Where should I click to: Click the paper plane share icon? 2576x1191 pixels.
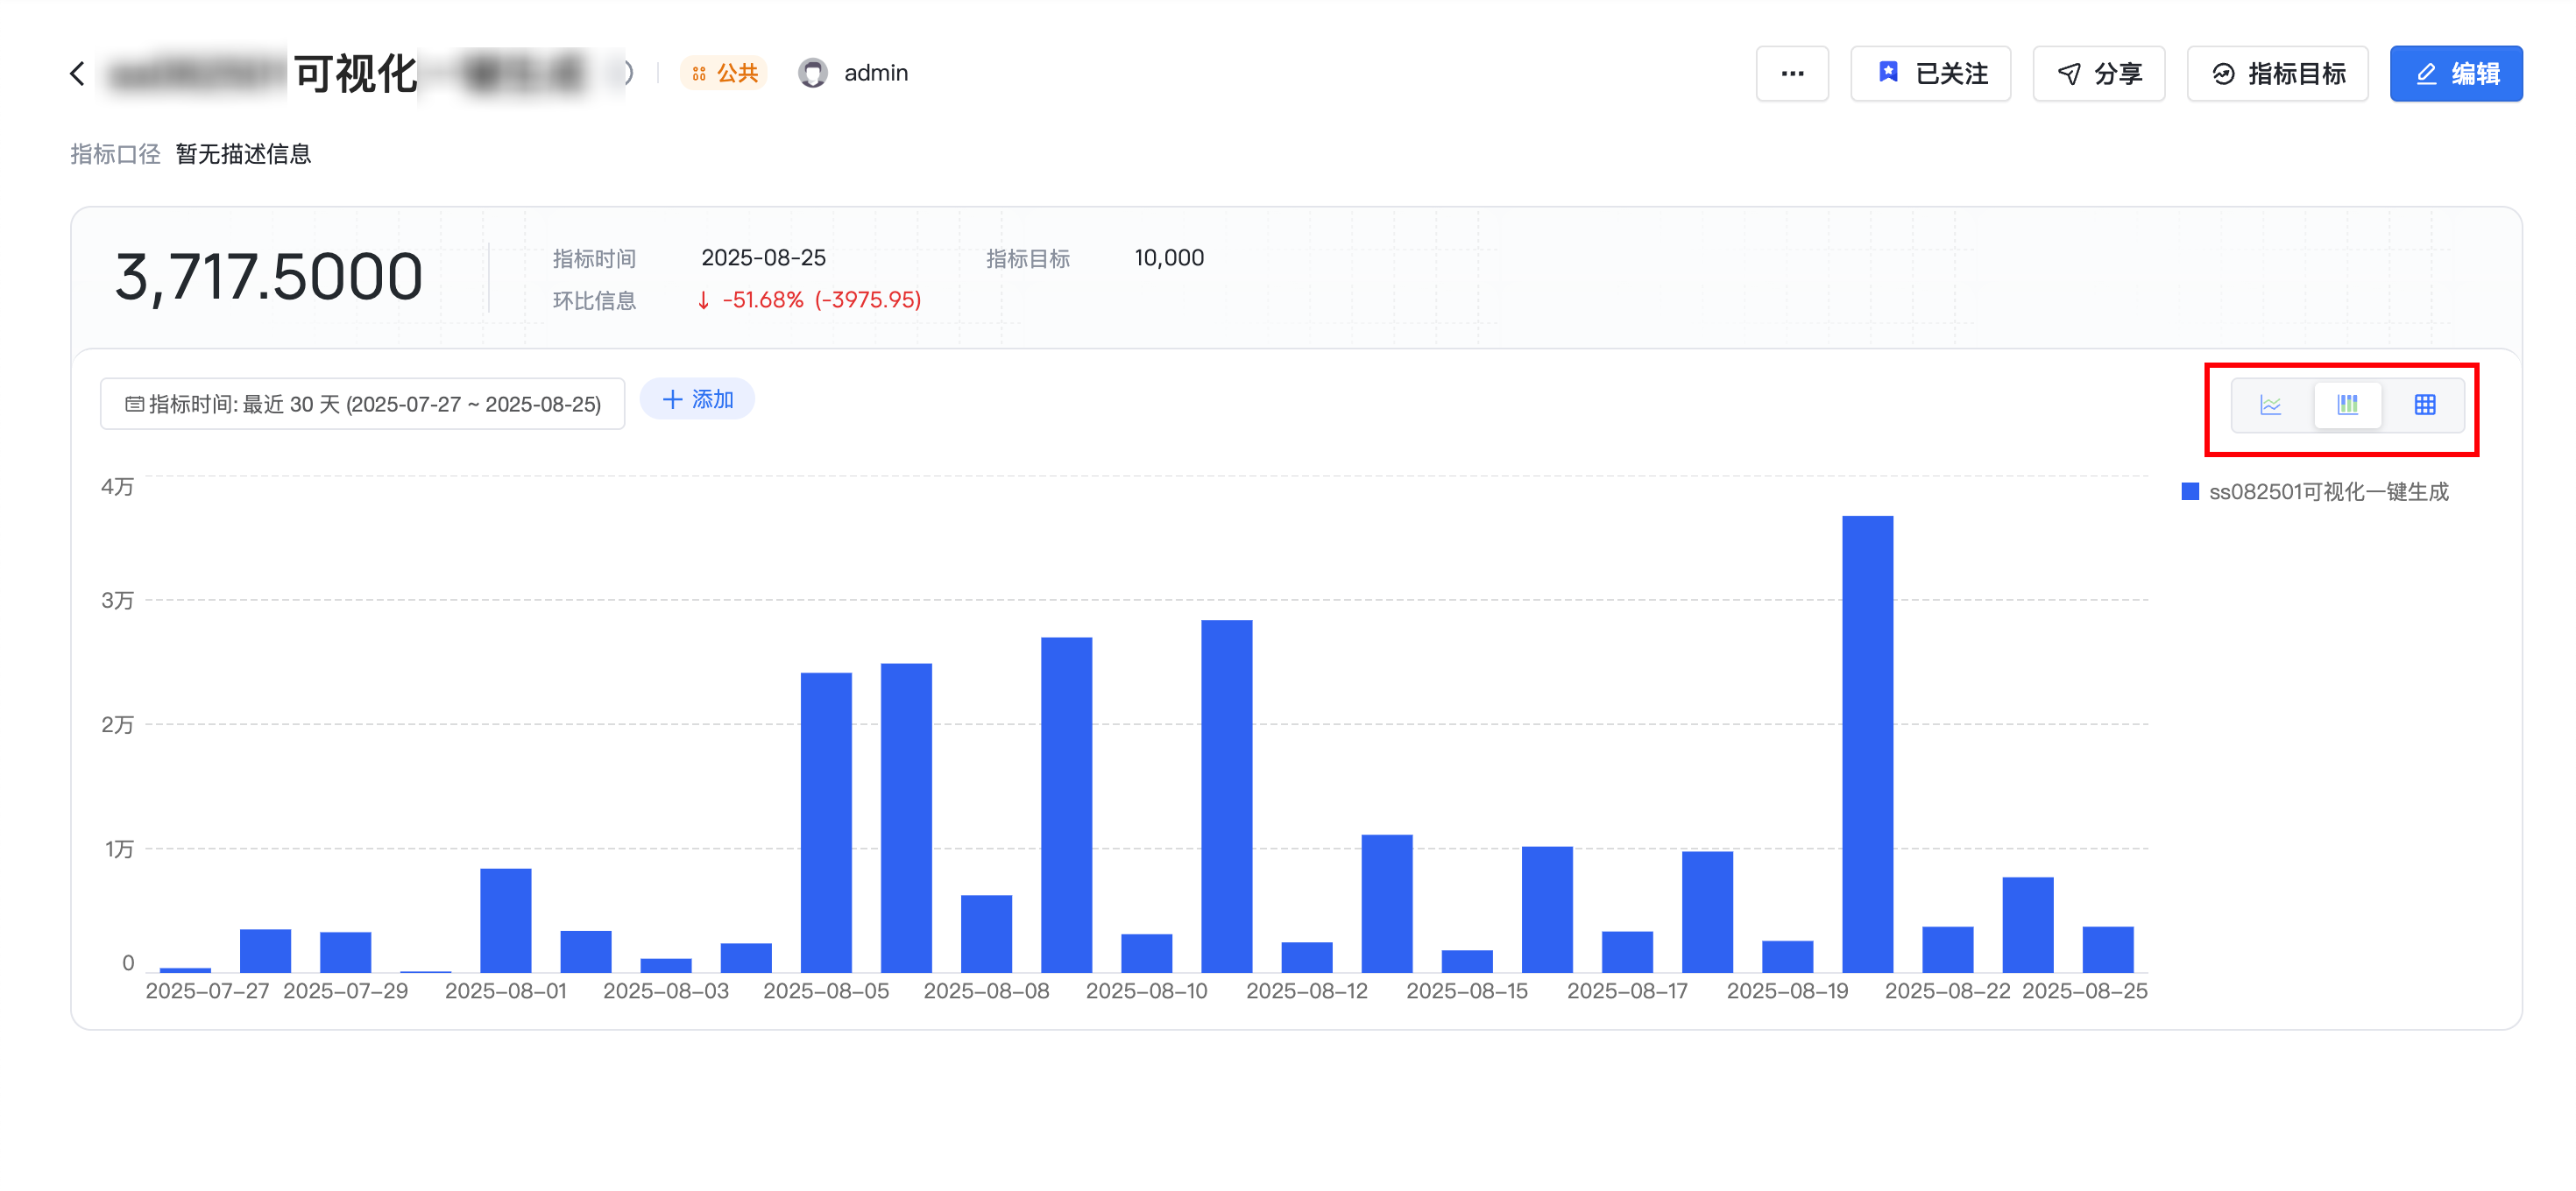[2068, 73]
